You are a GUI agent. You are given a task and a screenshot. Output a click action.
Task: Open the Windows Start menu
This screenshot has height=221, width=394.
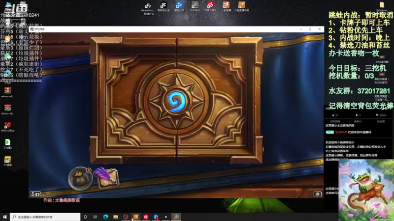(x=5, y=217)
